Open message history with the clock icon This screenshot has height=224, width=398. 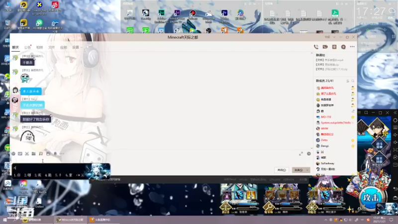tap(309, 154)
